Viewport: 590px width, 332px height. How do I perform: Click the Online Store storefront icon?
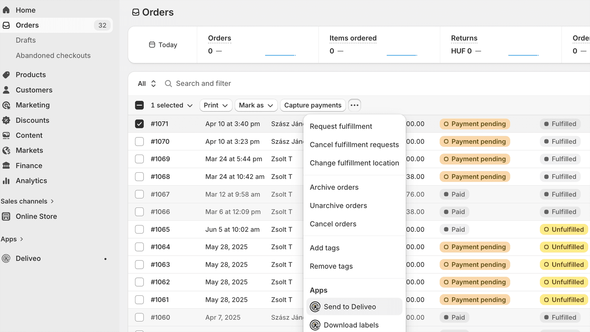coord(6,217)
